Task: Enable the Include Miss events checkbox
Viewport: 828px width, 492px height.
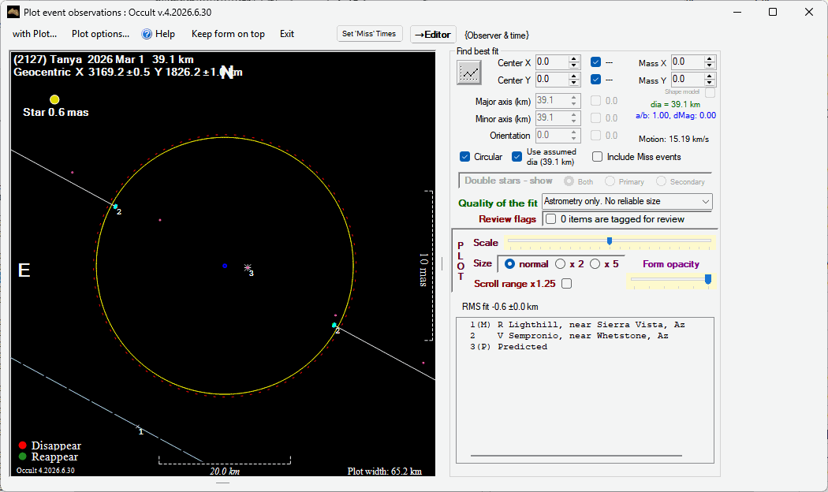Action: [x=597, y=157]
